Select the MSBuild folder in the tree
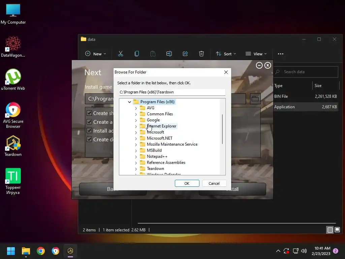345x259 pixels. coord(154,150)
